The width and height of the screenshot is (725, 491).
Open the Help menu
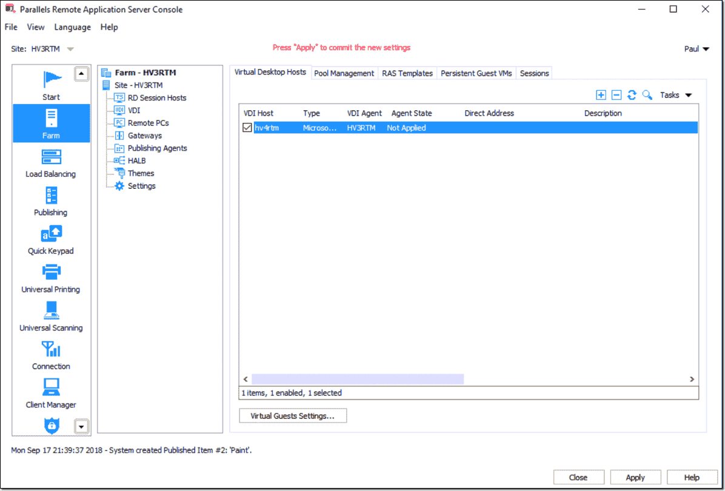tap(109, 27)
